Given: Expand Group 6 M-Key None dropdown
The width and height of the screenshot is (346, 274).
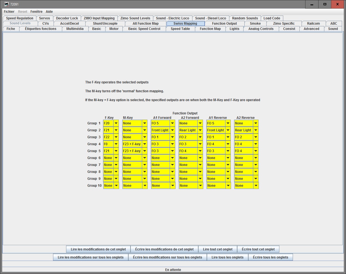Looking at the screenshot, I should tap(135, 158).
